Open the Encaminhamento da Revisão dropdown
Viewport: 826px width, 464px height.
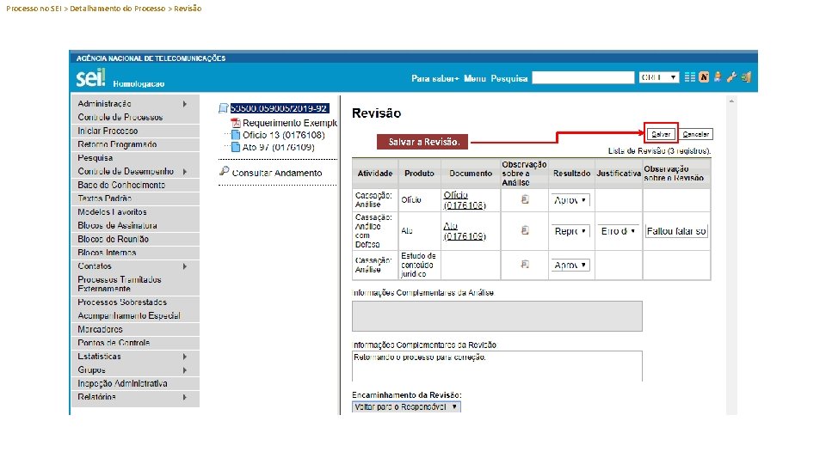406,406
